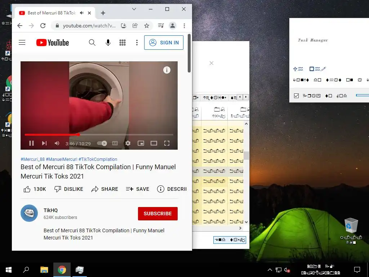
Task: Open a new Chrome tab
Action: (x=103, y=13)
